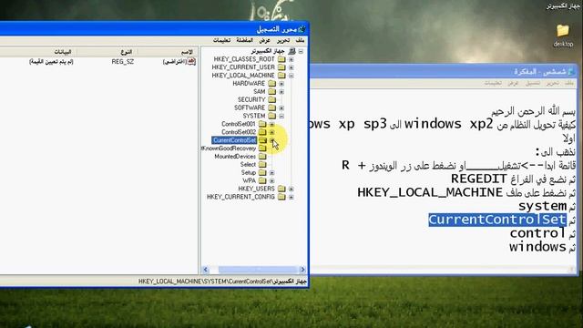Image resolution: width=583 pixels, height=328 pixels.
Task: Expand the HKEY_CLASSES_ROOT key
Action: click(x=291, y=59)
